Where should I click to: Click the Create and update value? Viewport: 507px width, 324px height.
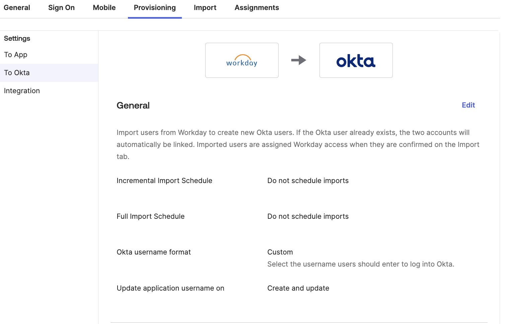[x=298, y=288]
